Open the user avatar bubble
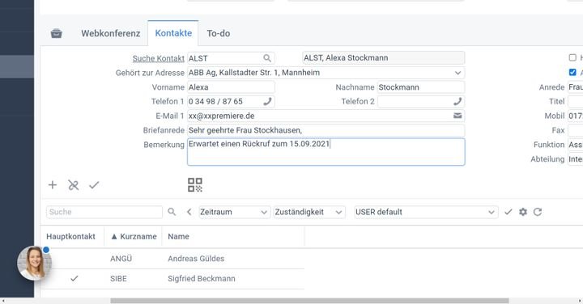This screenshot has width=583, height=304. (34, 263)
